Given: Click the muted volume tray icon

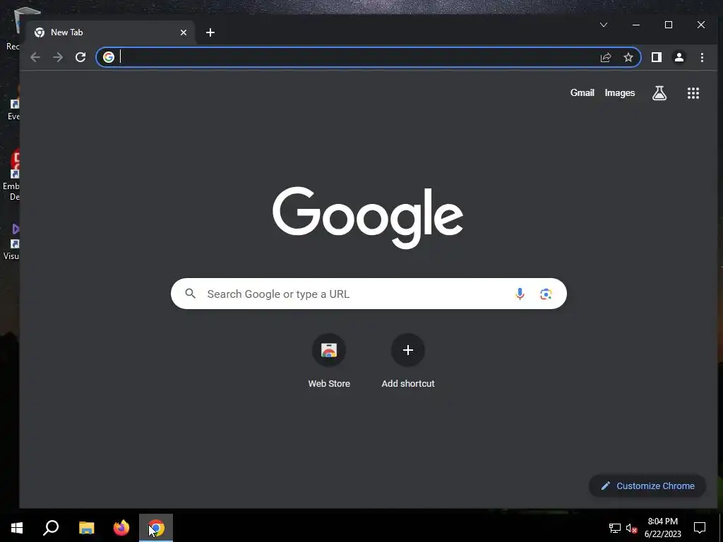Looking at the screenshot, I should pos(631,528).
